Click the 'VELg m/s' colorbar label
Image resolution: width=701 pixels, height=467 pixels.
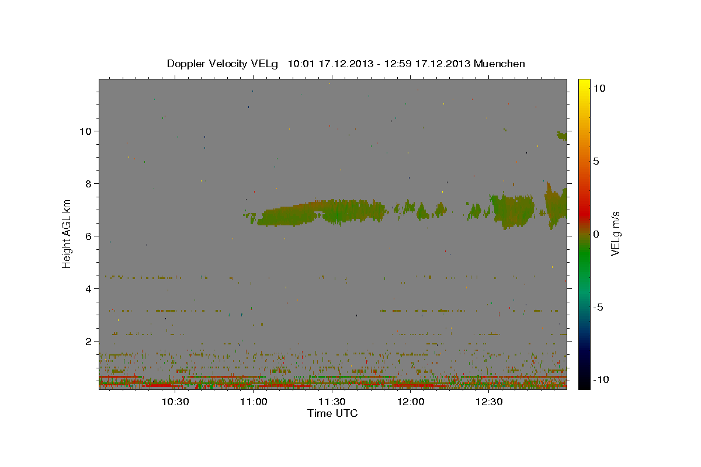[615, 233]
